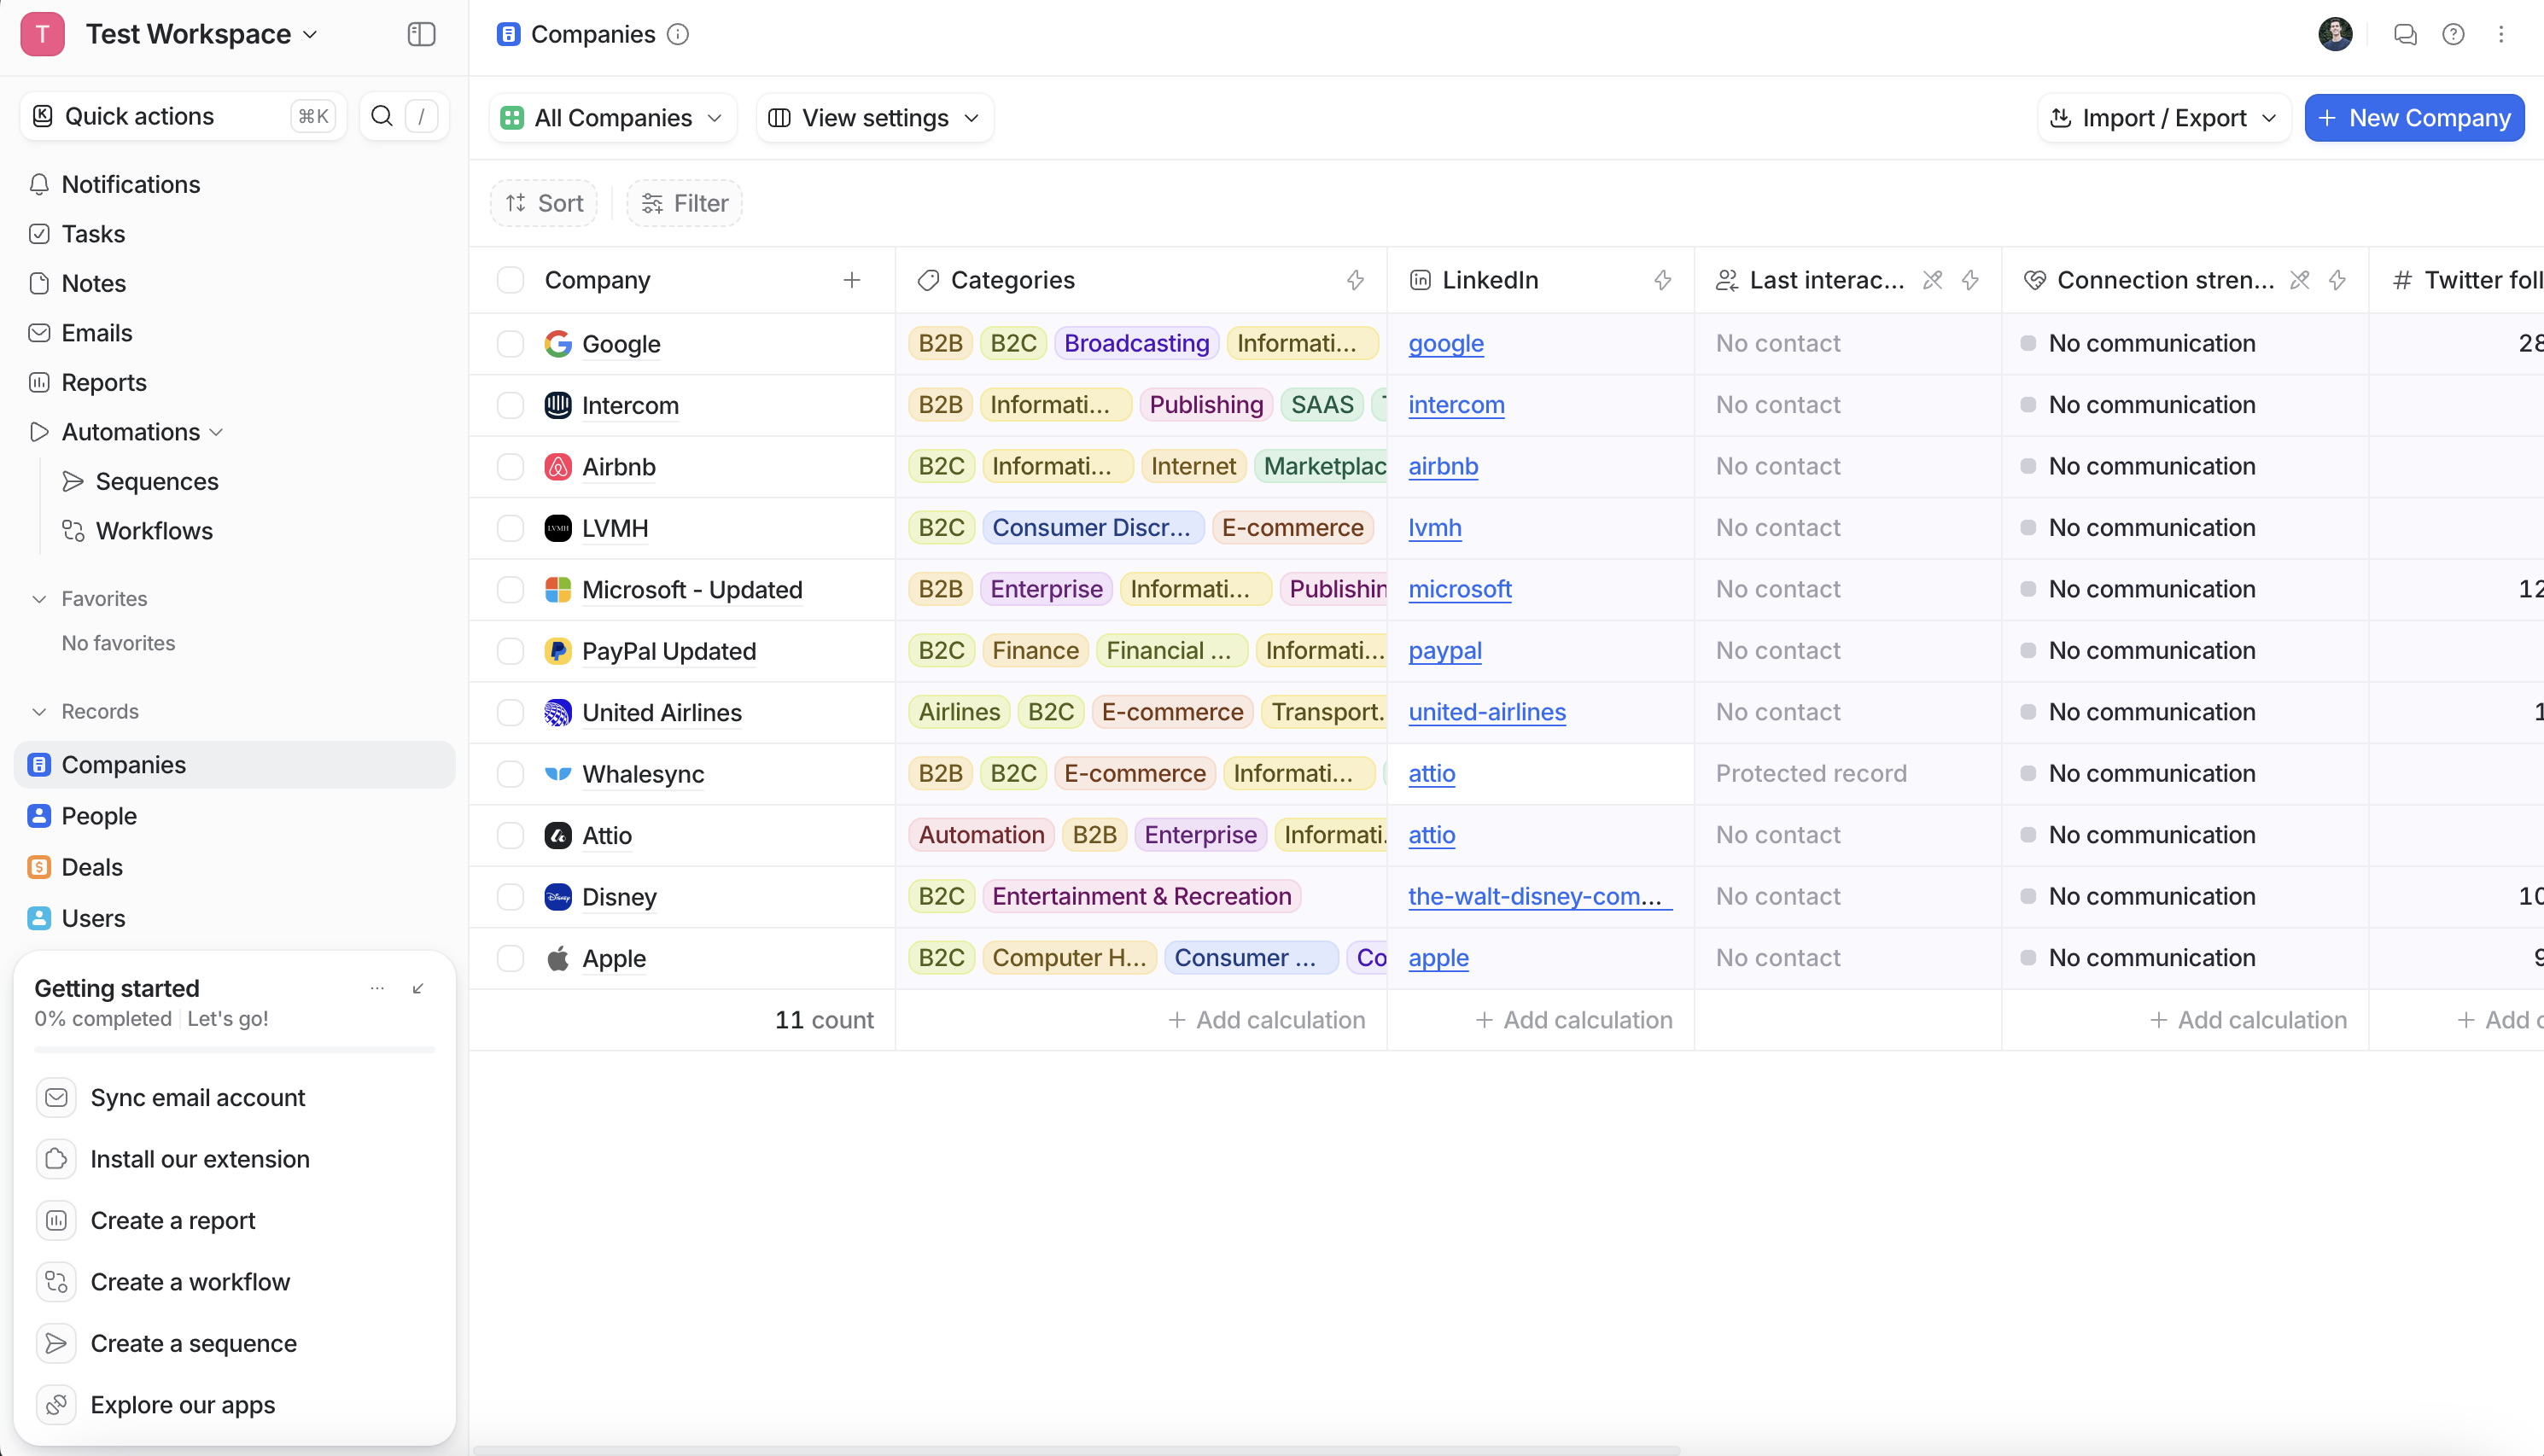Collapse the Automations section chevron
2544x1456 pixels.
[x=217, y=432]
